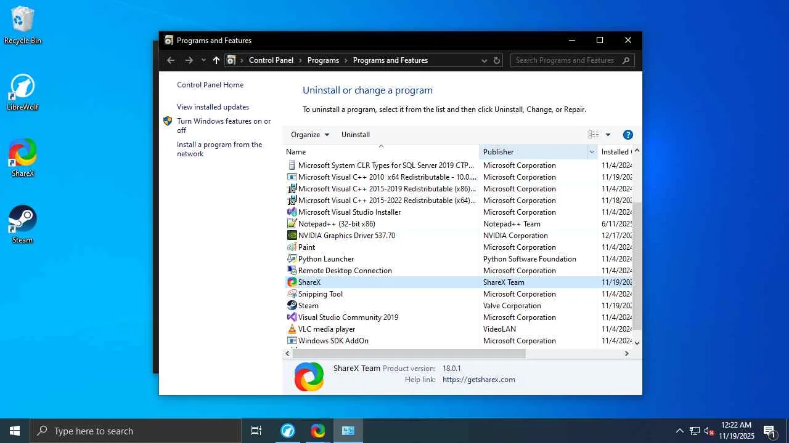789x443 pixels.
Task: Click the Forward navigation arrow
Action: click(189, 60)
